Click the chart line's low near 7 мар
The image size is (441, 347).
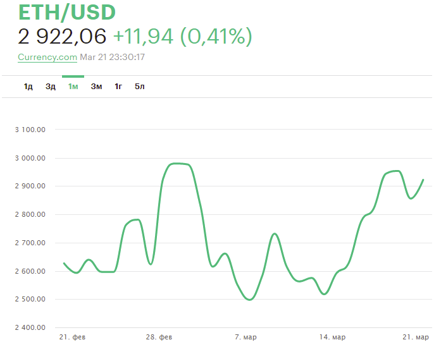point(249,300)
